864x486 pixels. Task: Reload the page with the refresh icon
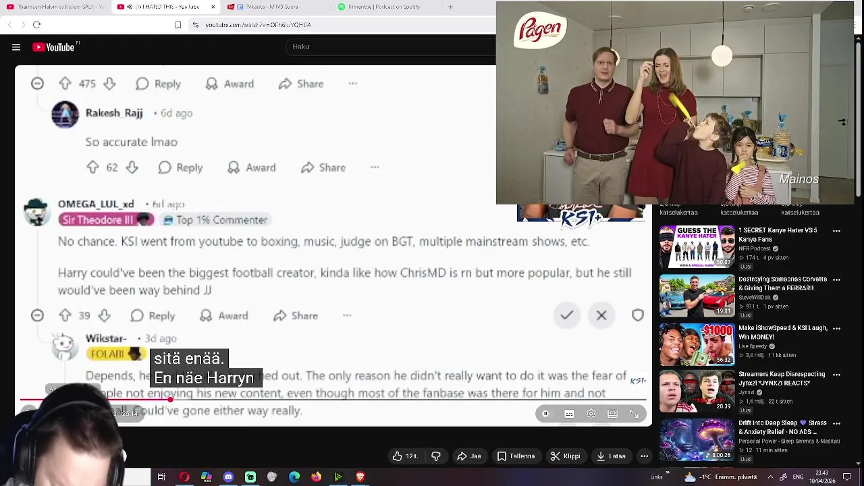36,25
